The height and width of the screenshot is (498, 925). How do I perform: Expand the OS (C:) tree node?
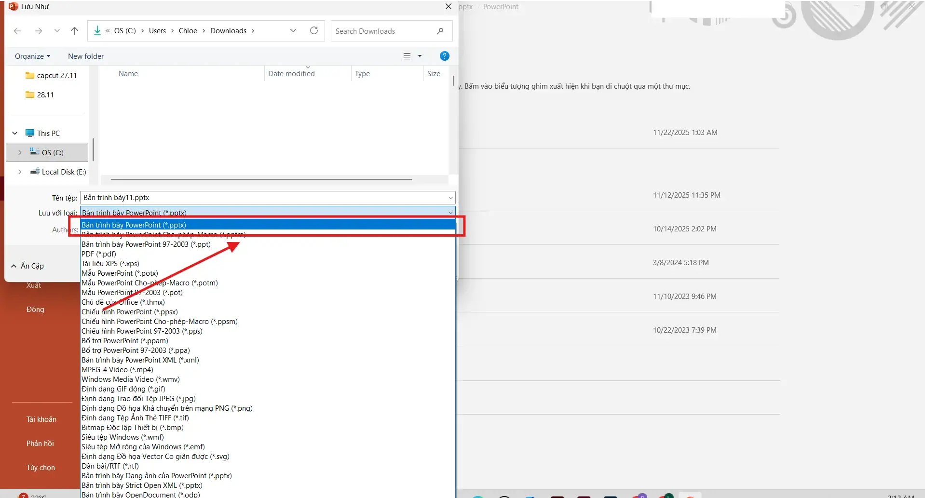coord(19,152)
